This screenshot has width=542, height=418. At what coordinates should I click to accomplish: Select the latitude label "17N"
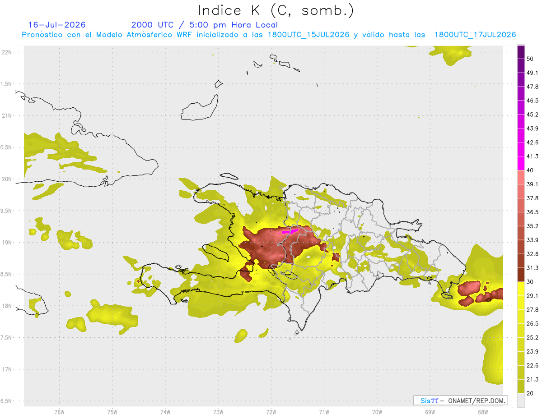point(7,369)
